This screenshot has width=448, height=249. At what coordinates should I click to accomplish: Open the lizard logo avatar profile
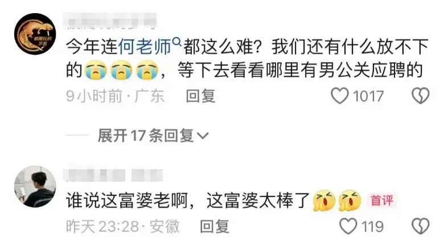pyautogui.click(x=35, y=34)
